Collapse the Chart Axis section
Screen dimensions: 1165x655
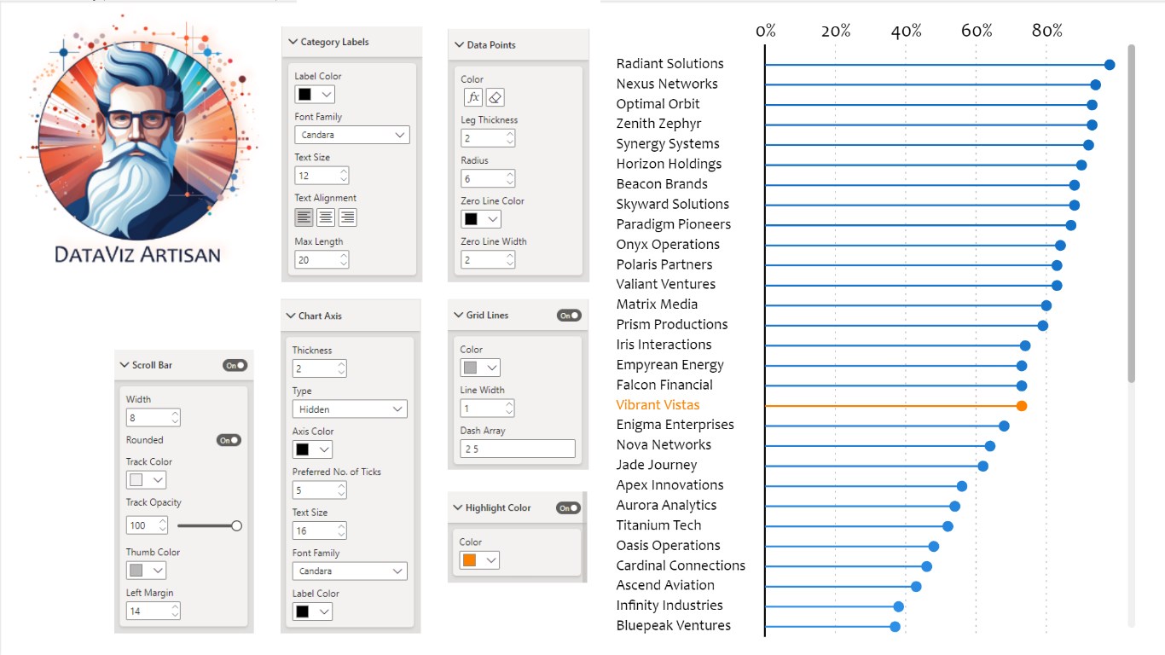pyautogui.click(x=291, y=316)
